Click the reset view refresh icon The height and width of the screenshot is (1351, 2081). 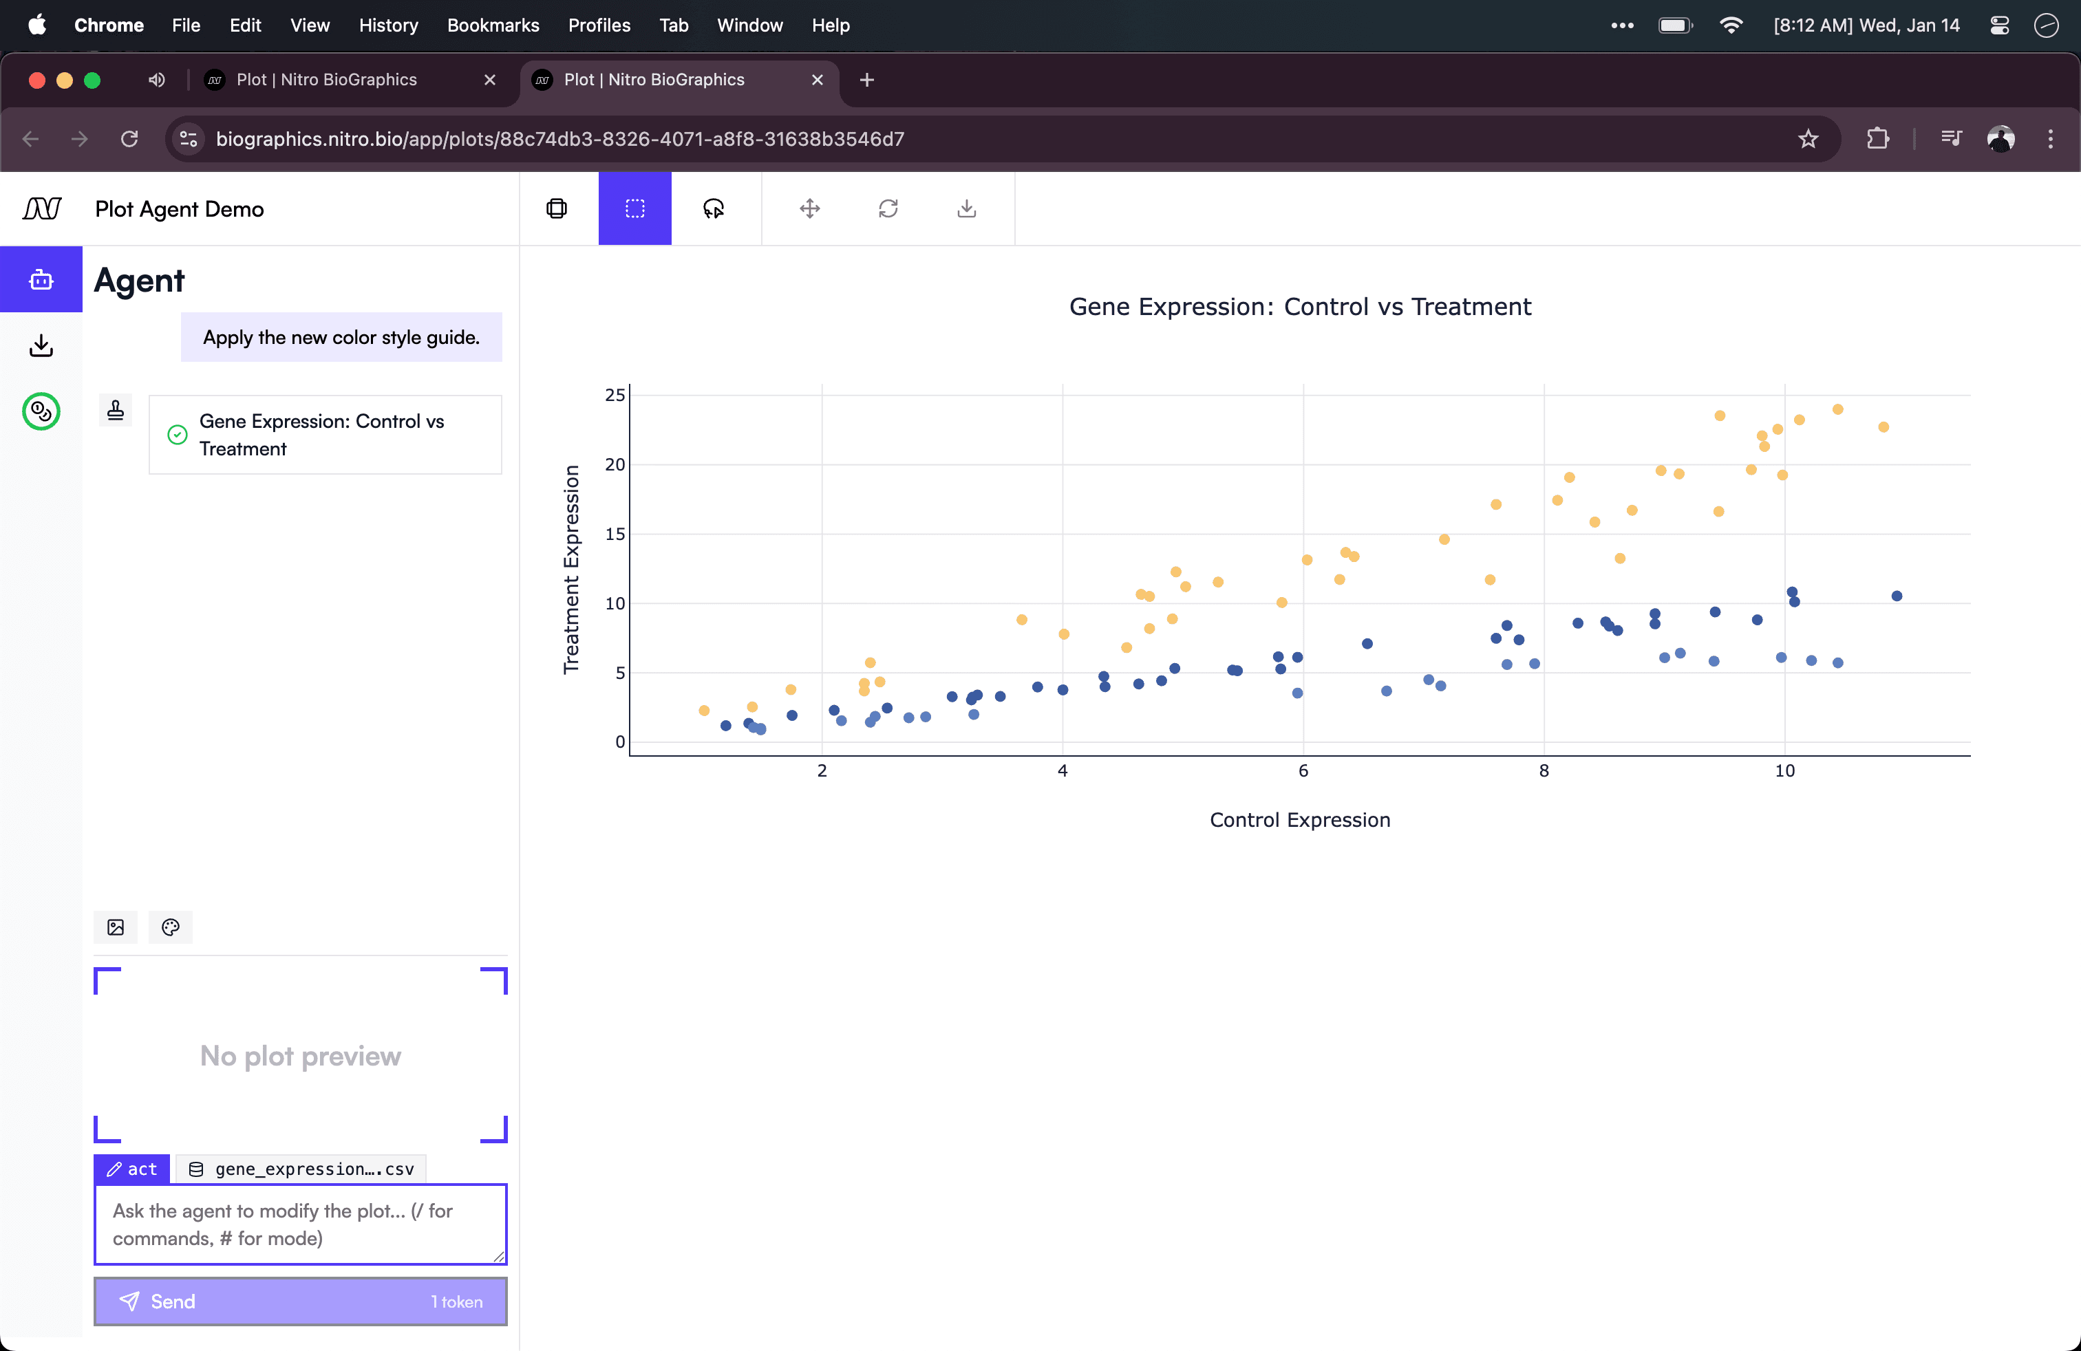[888, 208]
